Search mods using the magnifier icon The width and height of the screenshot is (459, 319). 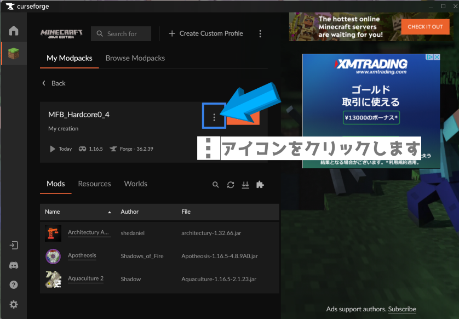point(215,185)
